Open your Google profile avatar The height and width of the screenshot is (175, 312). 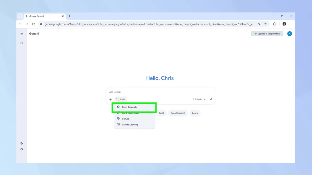[289, 33]
